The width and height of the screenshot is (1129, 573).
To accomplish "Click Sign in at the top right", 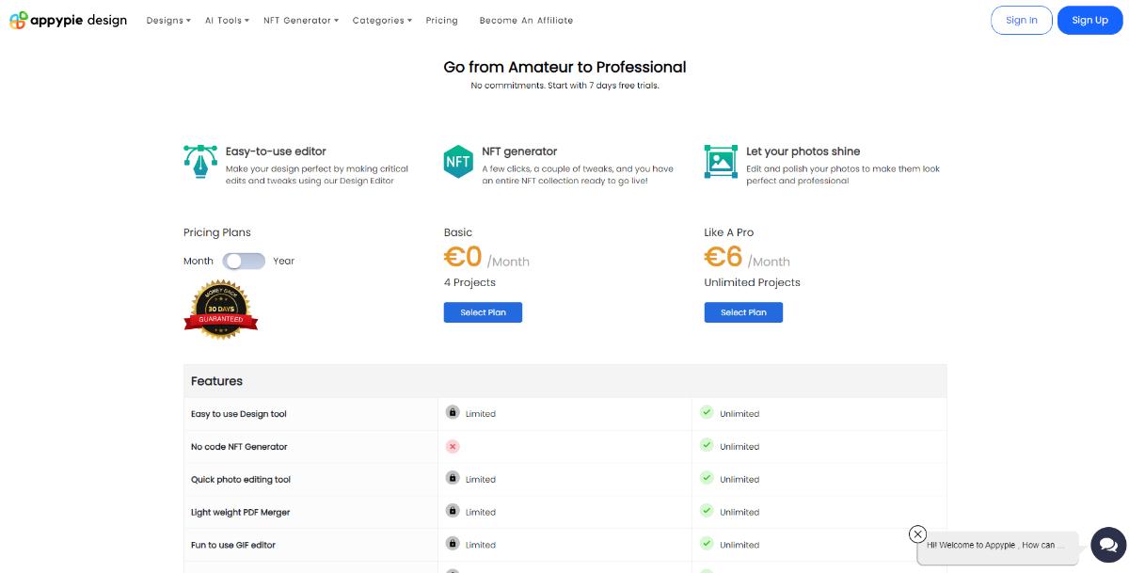I will (1022, 20).
